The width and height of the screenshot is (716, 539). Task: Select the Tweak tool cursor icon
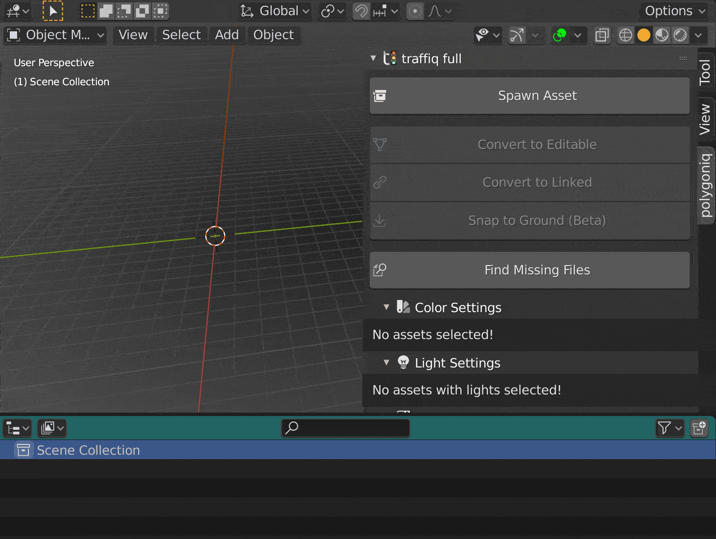(x=52, y=11)
